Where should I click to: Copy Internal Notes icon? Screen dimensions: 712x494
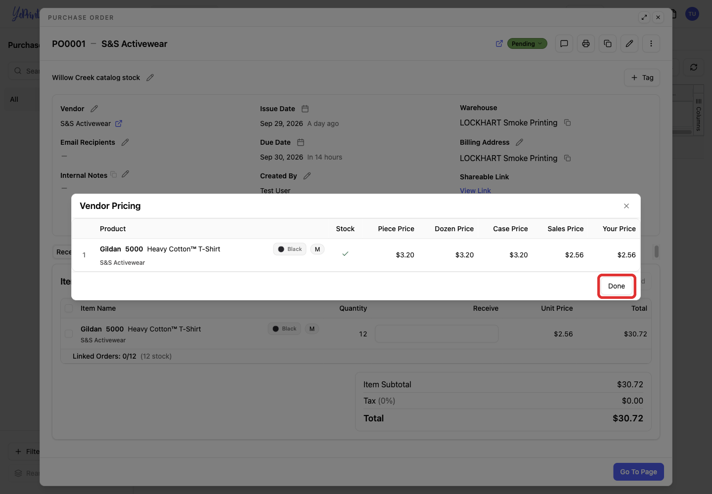click(x=114, y=174)
